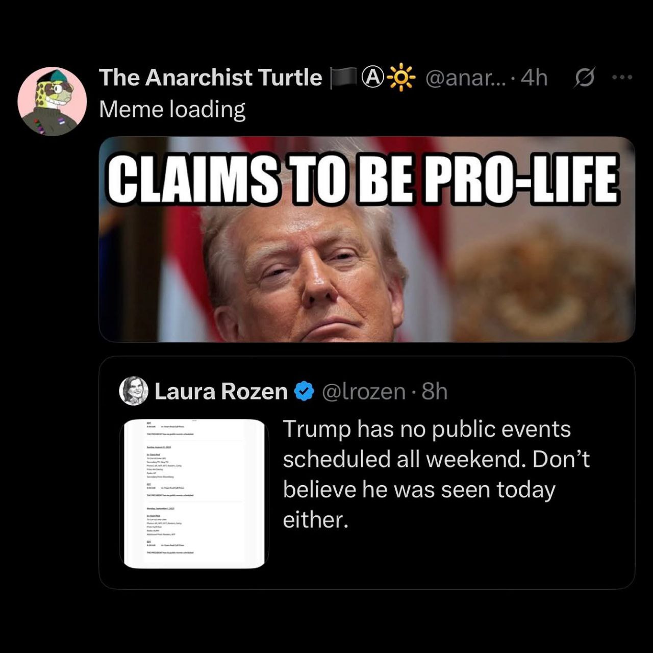Click the 8h quoted tweet timestamp

coord(435,392)
